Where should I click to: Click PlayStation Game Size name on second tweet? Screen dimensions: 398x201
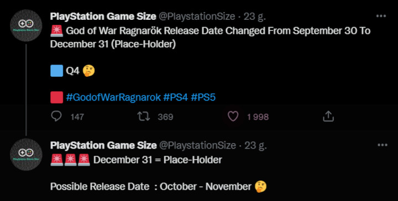tap(103, 145)
